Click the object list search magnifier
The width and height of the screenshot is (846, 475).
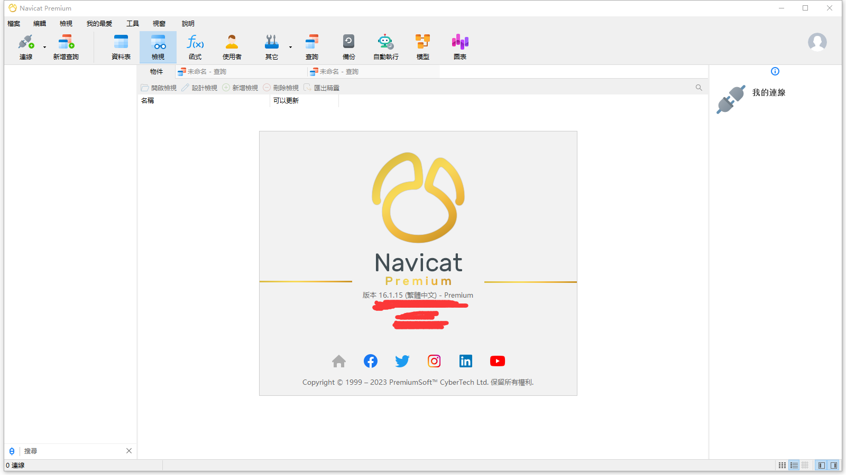click(699, 88)
